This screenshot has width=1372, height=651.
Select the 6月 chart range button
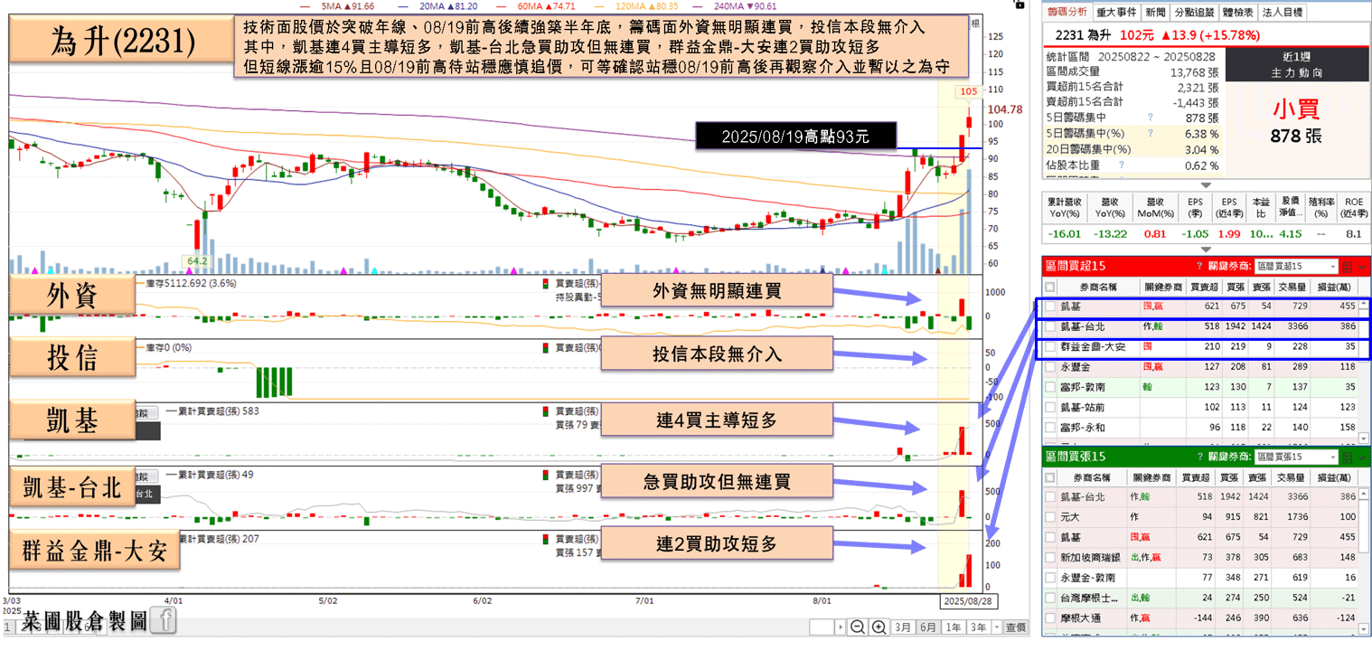[x=928, y=627]
